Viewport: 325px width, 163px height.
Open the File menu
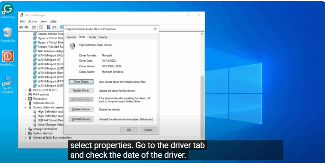click(23, 21)
